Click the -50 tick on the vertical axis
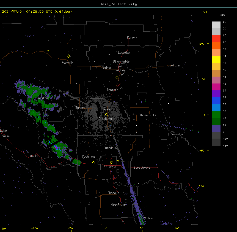Image resolution: width=237 pixels, height=232 pixels. [202, 150]
